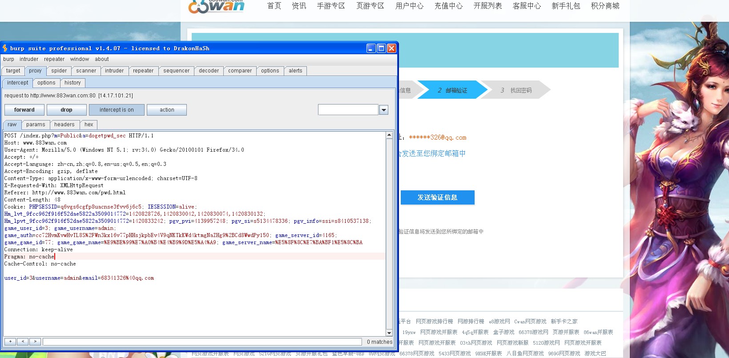Open the scanner tab
This screenshot has height=358, width=729.
coord(86,71)
